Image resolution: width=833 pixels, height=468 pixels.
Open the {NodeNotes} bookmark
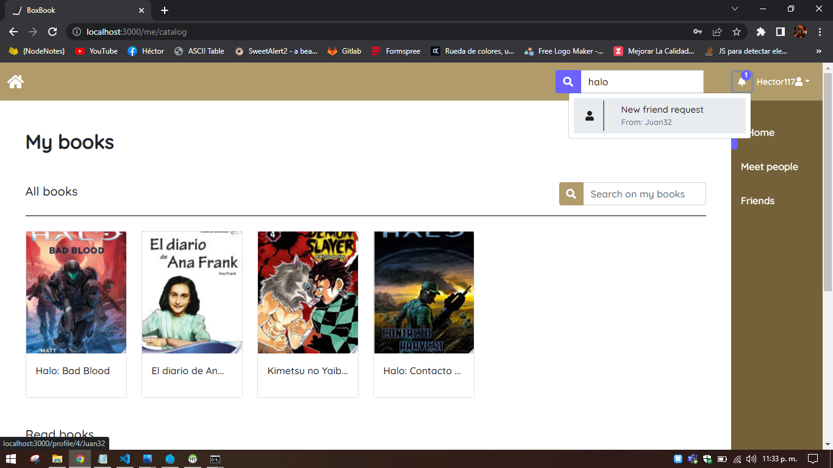(x=37, y=51)
